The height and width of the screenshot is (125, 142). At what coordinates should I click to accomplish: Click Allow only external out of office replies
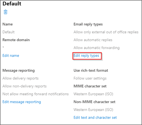[106, 32]
